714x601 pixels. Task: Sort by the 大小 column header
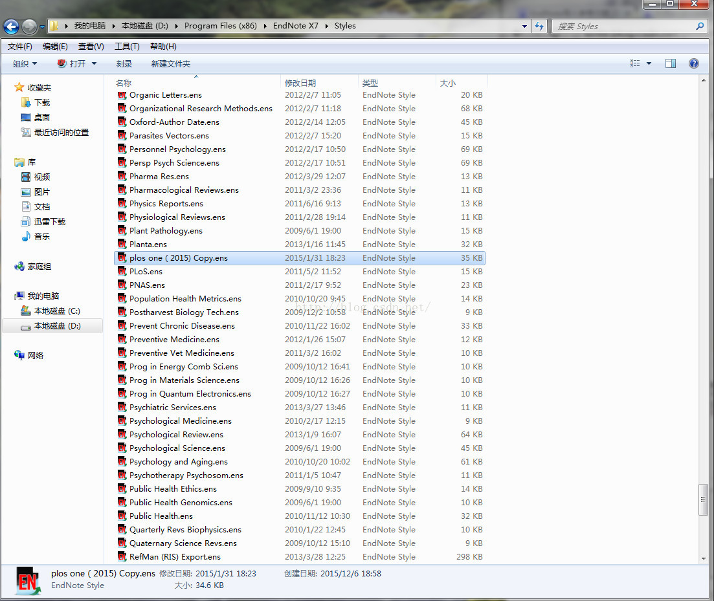462,83
